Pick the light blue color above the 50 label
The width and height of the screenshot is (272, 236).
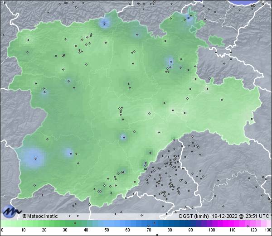click(x=107, y=223)
